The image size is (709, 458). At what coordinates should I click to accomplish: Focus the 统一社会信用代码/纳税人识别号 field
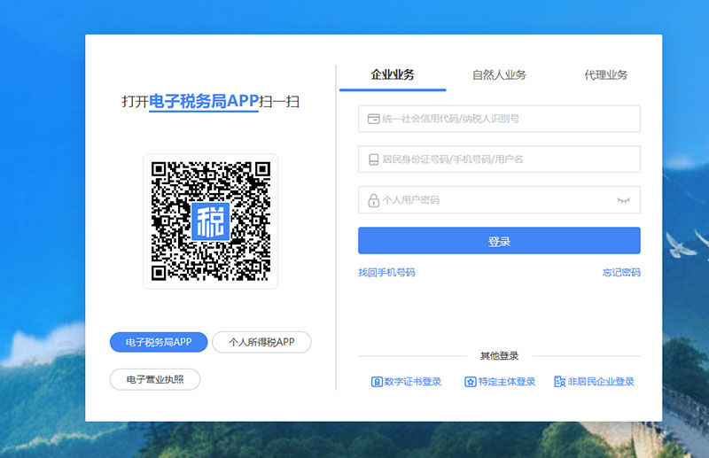[499, 119]
